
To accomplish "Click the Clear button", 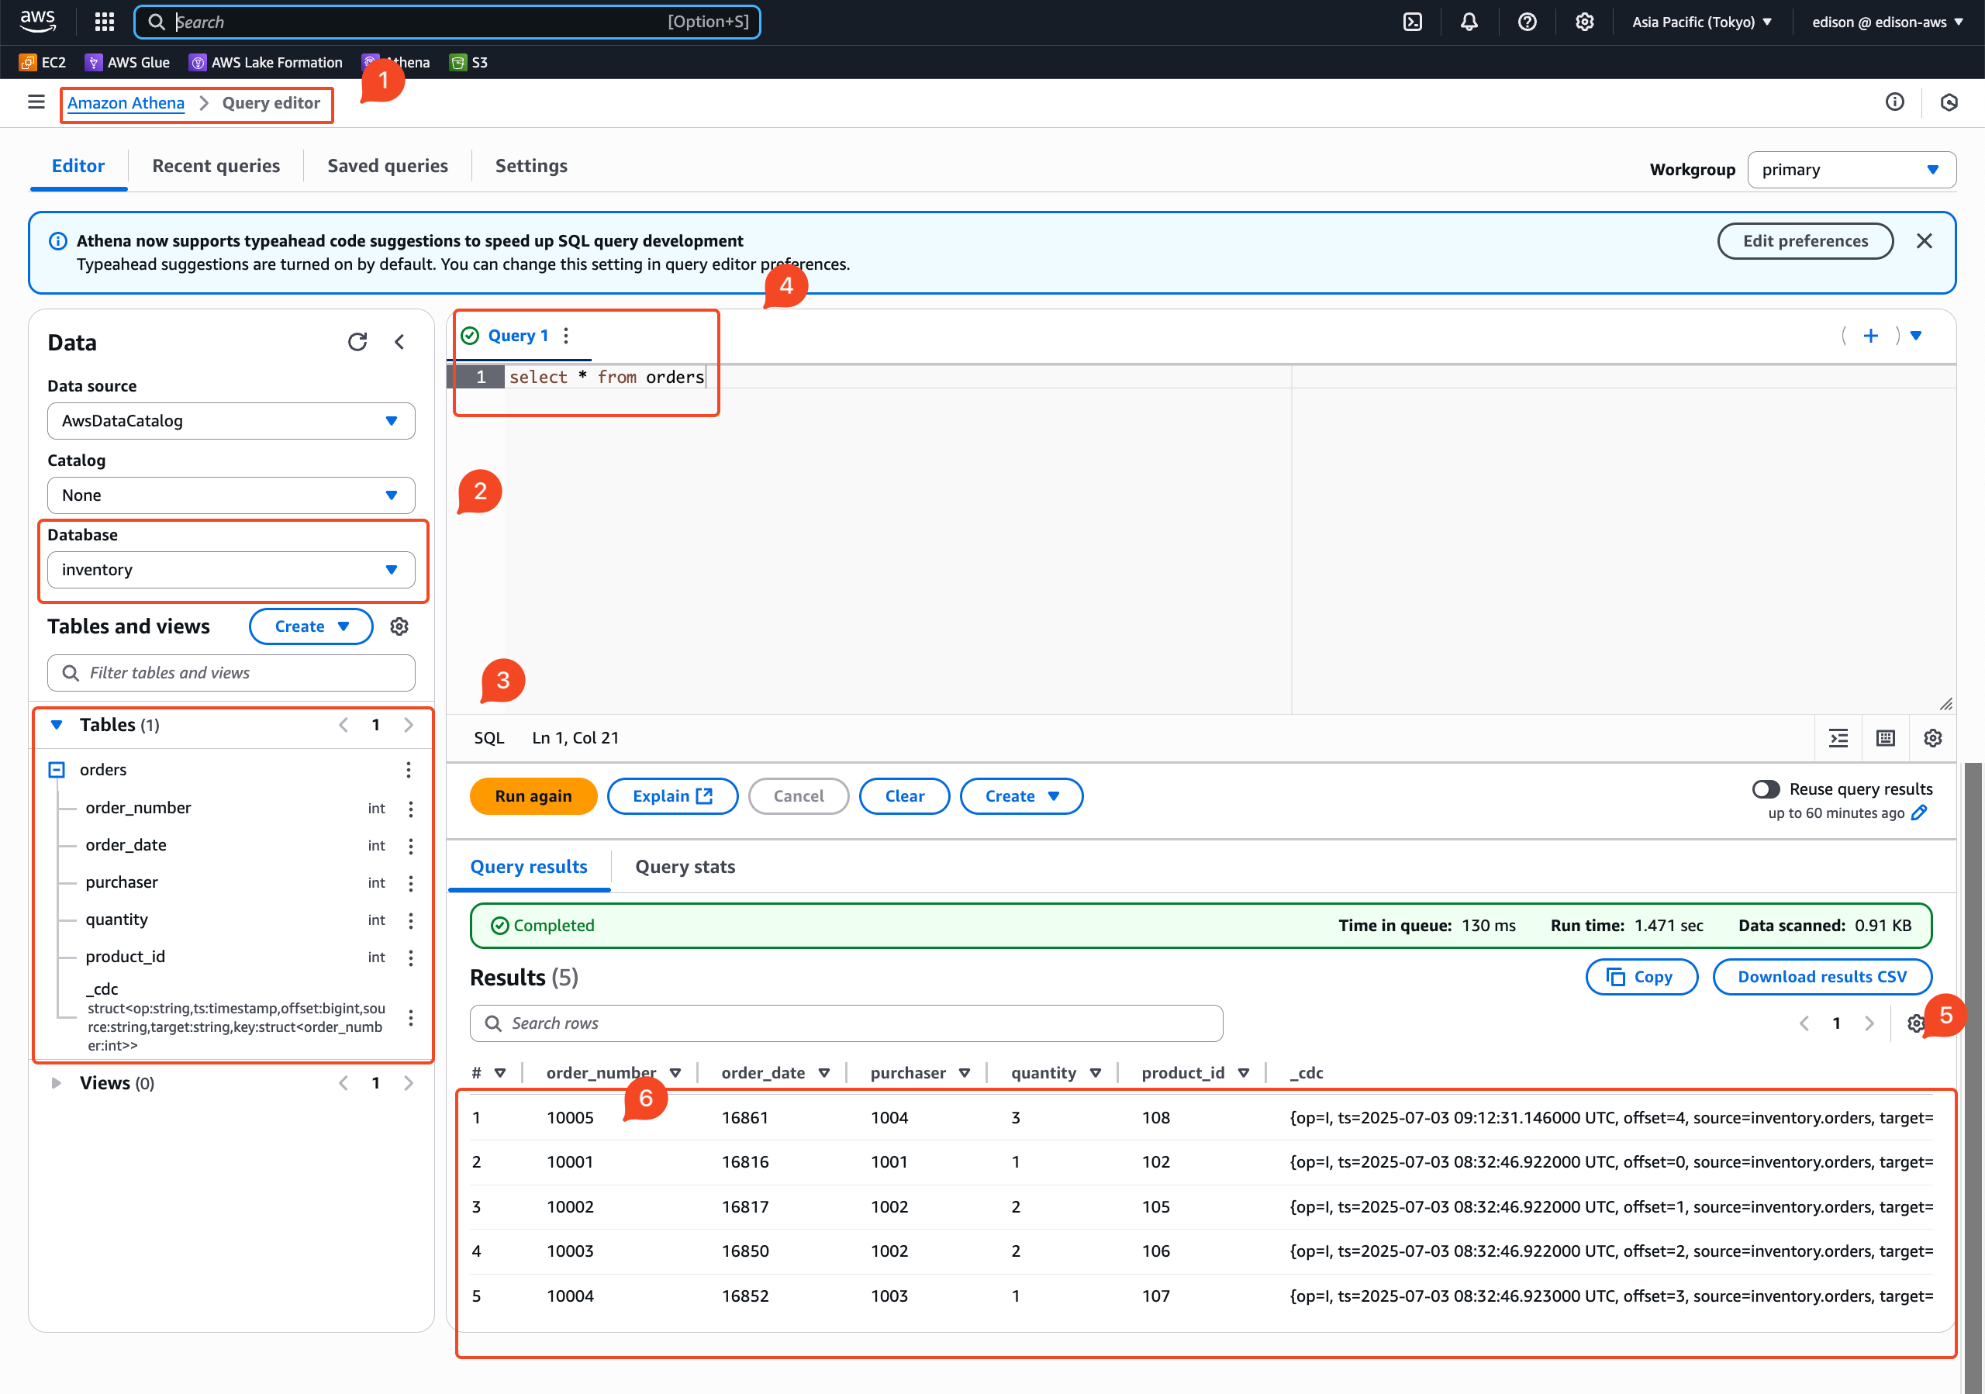I will coord(904,795).
